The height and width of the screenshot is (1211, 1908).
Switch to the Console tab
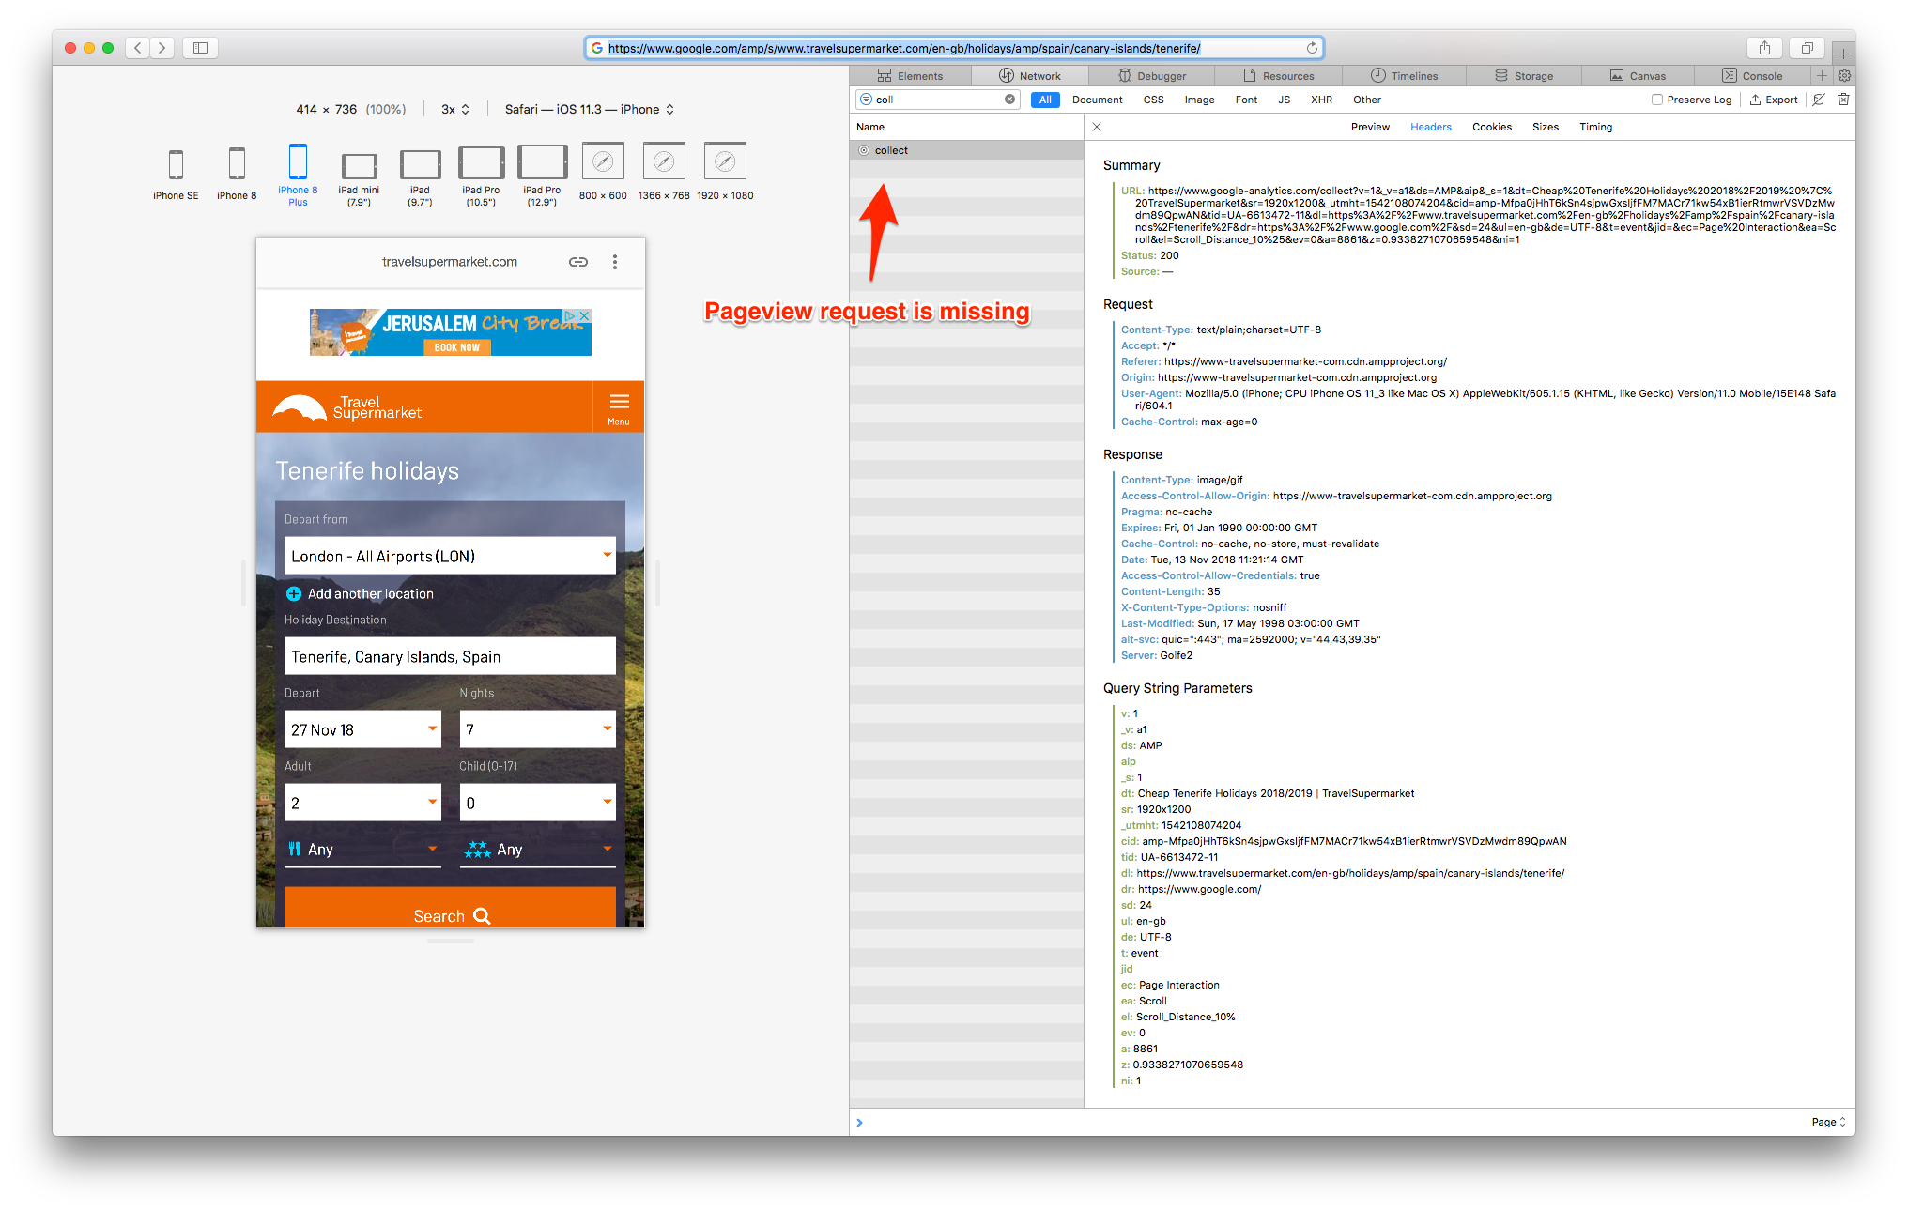coord(1752,76)
